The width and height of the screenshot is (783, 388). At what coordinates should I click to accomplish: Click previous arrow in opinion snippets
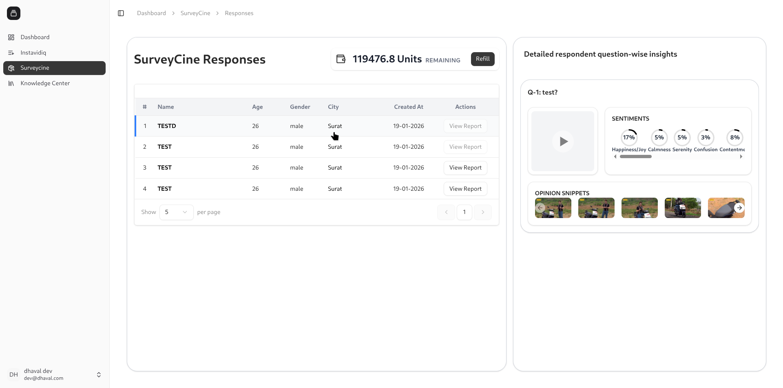pyautogui.click(x=540, y=208)
